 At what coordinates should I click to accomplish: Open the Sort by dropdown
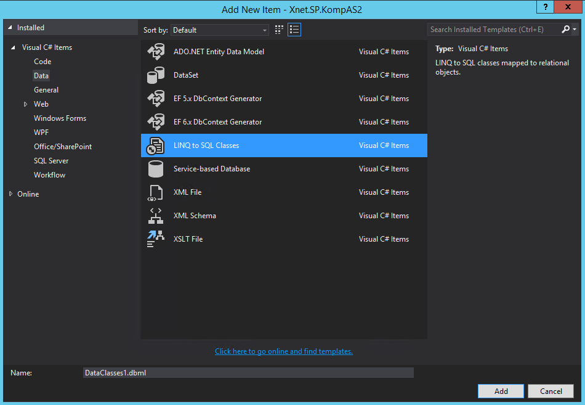pos(220,30)
